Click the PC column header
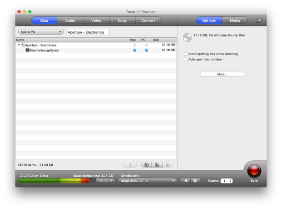 point(143,40)
